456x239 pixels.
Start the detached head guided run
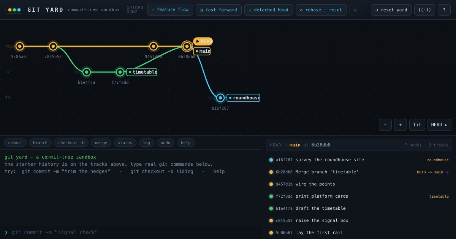click(269, 10)
